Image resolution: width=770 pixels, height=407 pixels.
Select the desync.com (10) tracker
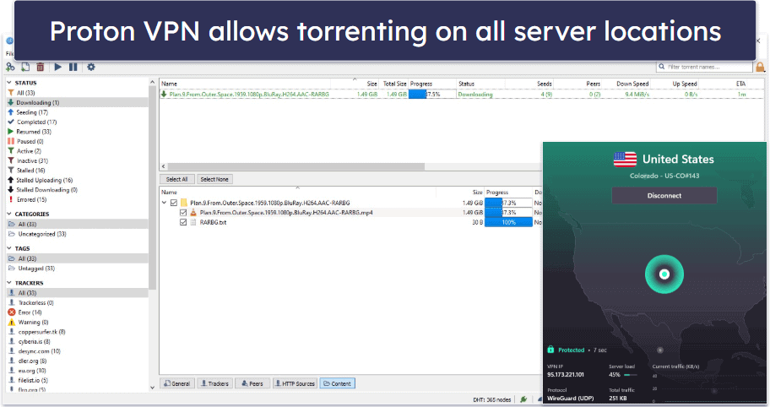(40, 351)
